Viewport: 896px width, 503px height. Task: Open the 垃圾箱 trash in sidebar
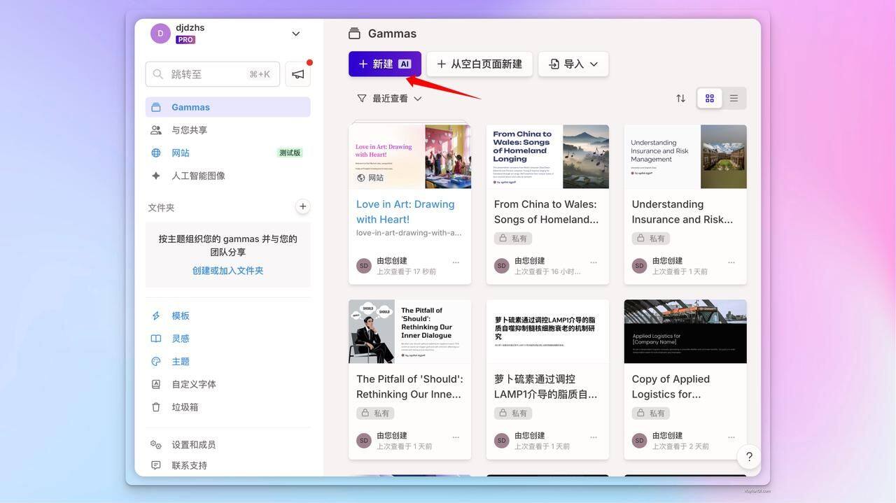[x=185, y=407]
